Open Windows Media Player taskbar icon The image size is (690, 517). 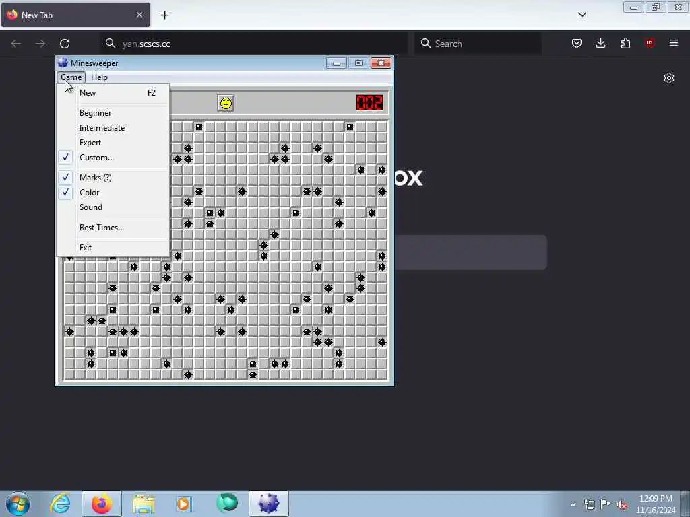tap(185, 504)
